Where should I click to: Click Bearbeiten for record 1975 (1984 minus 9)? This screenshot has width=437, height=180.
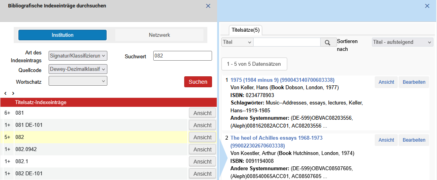coord(414,82)
